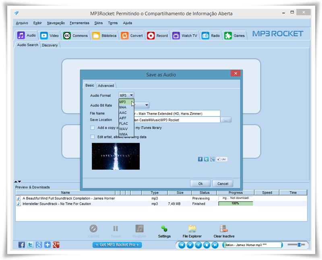The width and height of the screenshot is (322, 260).
Task: Click the Like button in dialog
Action: click(x=222, y=159)
